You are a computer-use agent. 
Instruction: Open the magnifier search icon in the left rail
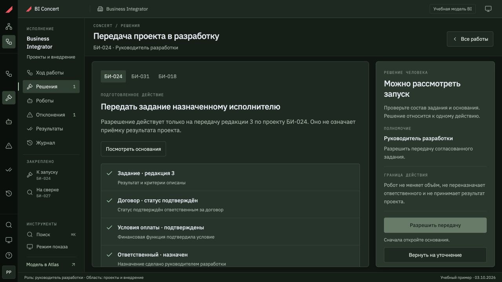click(9, 225)
